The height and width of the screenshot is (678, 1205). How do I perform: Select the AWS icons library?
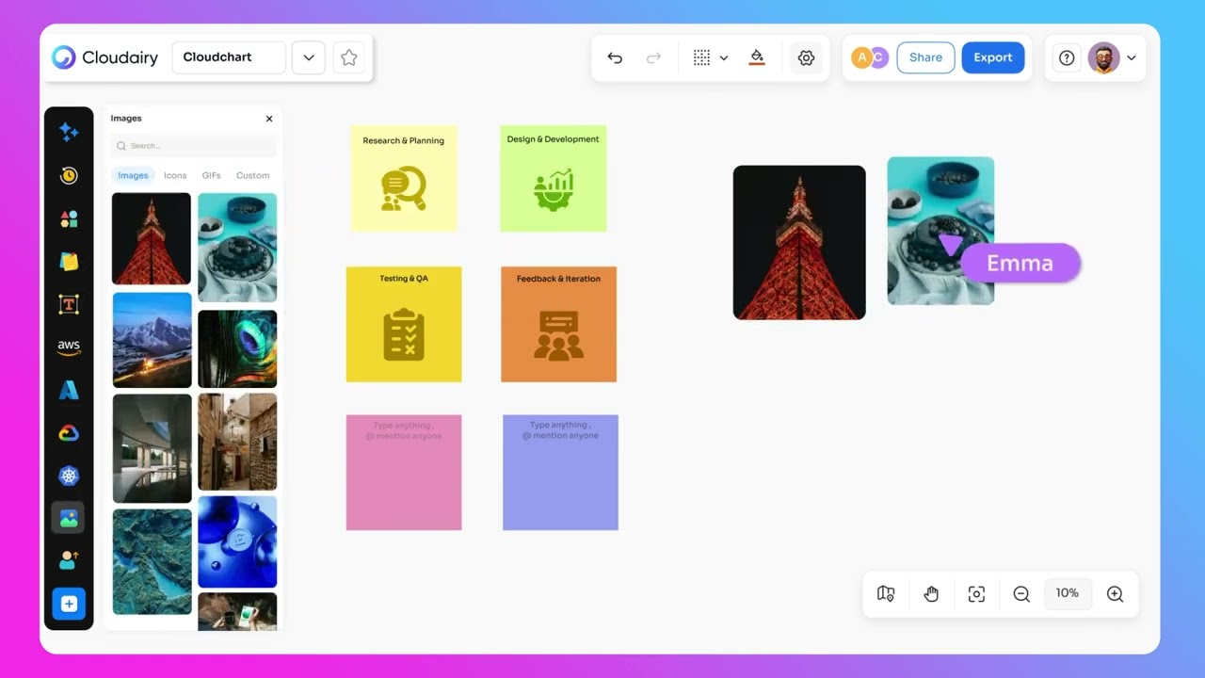pyautogui.click(x=69, y=347)
